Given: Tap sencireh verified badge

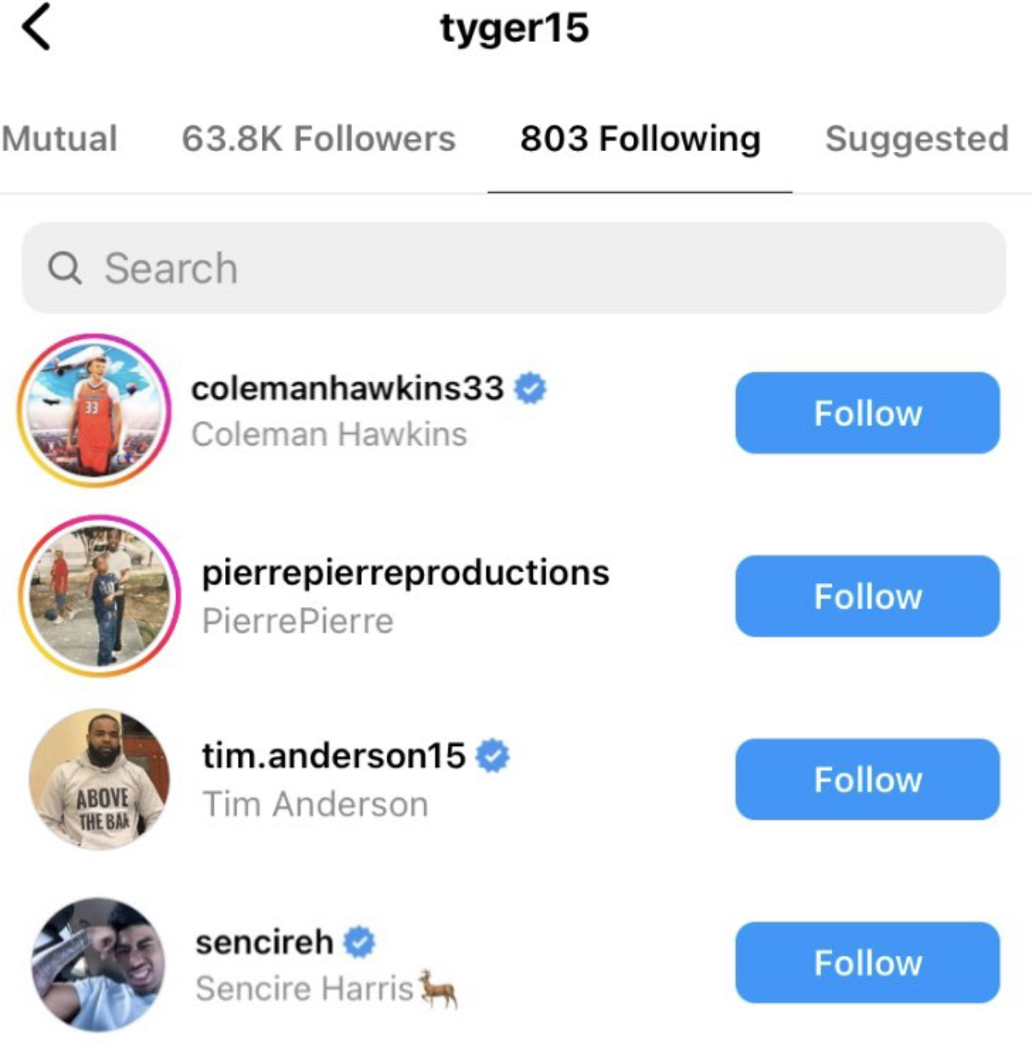Looking at the screenshot, I should click(x=359, y=941).
